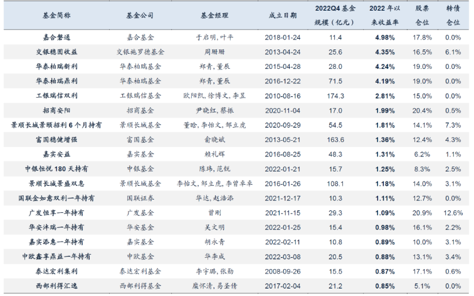Screen dimensions: 474x296
Task: Click return value 4.98%
Action: pos(385,38)
